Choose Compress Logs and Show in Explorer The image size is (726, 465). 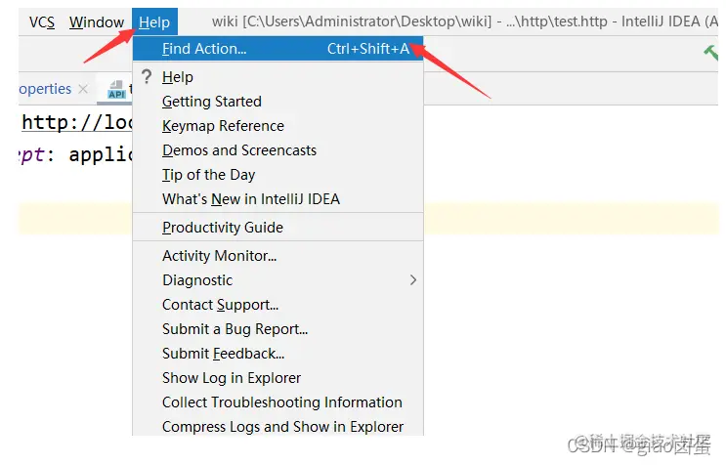(x=278, y=426)
